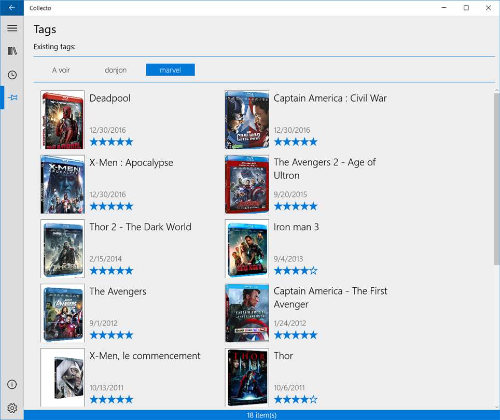This screenshot has width=500, height=420.
Task: Open the Thor 2 Dark World cover
Action: [x=62, y=248]
